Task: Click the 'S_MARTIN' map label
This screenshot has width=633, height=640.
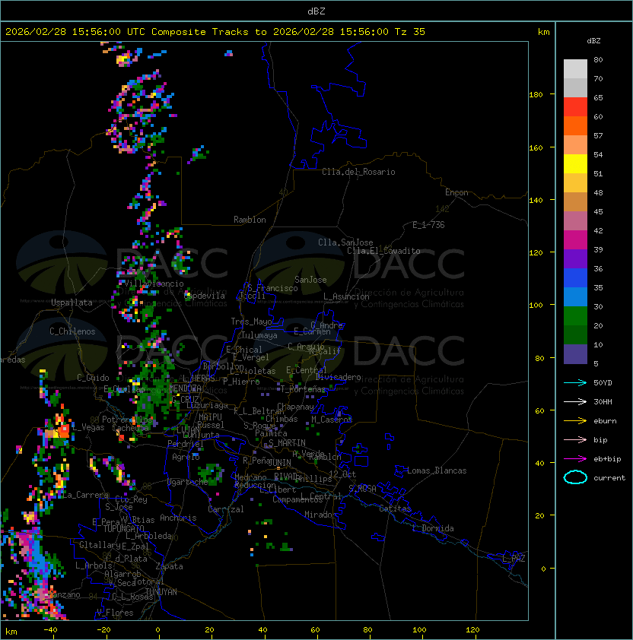Action: pos(287,443)
